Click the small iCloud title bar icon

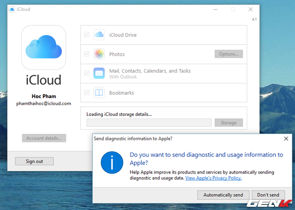pyautogui.click(x=6, y=8)
